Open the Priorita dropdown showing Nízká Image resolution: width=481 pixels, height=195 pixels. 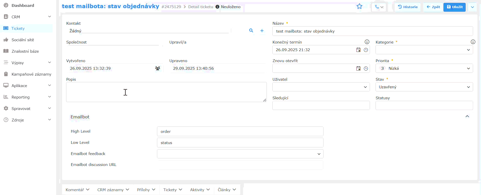coord(424,68)
